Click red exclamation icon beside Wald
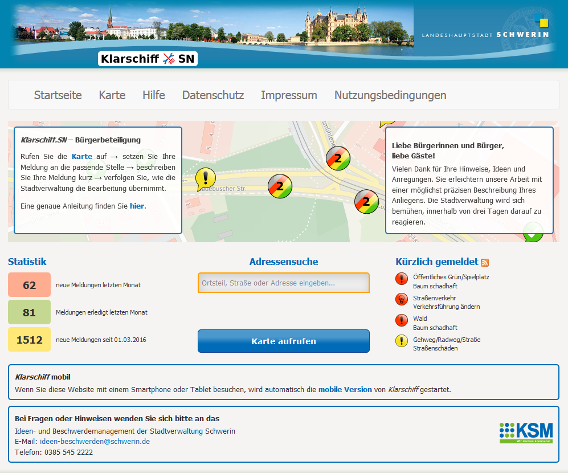Viewport: 568px width, 473px height. 402,320
